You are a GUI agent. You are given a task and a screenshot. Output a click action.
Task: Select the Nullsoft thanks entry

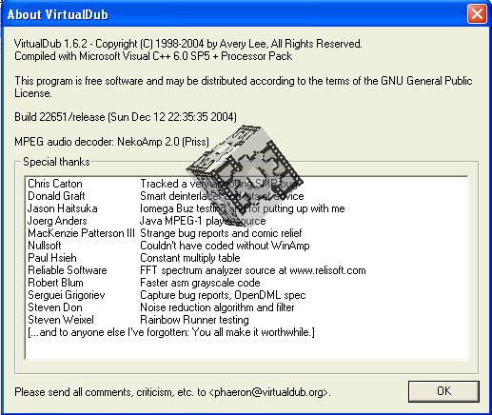pos(246,246)
